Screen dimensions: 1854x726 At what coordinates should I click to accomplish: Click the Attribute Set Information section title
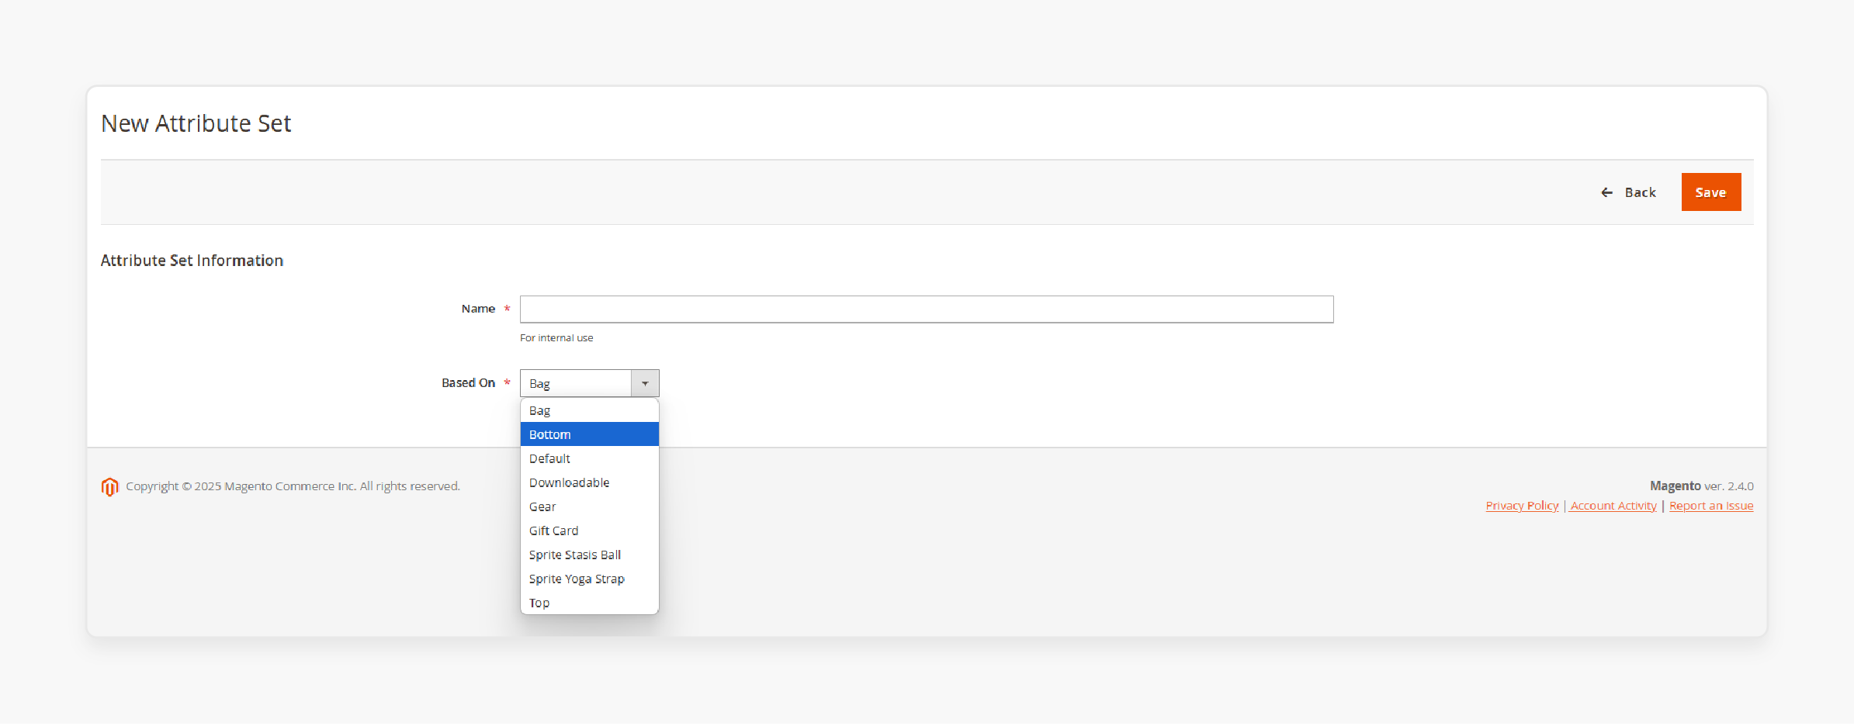pyautogui.click(x=192, y=261)
